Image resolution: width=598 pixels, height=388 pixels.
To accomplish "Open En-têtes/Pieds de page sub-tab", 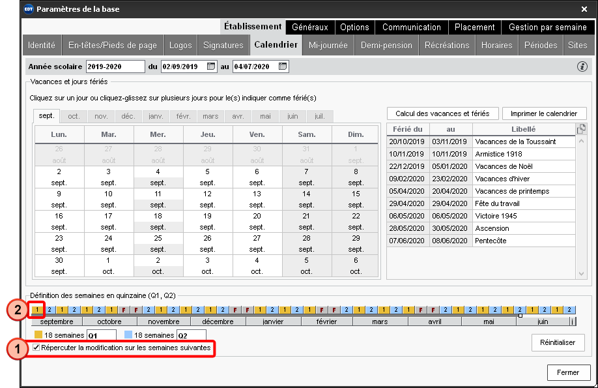I will 113,45.
